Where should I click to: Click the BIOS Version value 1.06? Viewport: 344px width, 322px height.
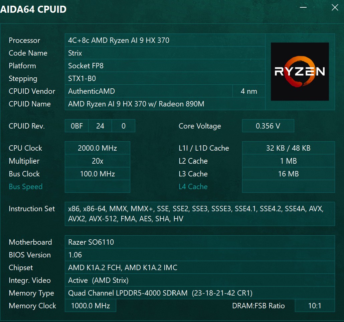200,255
